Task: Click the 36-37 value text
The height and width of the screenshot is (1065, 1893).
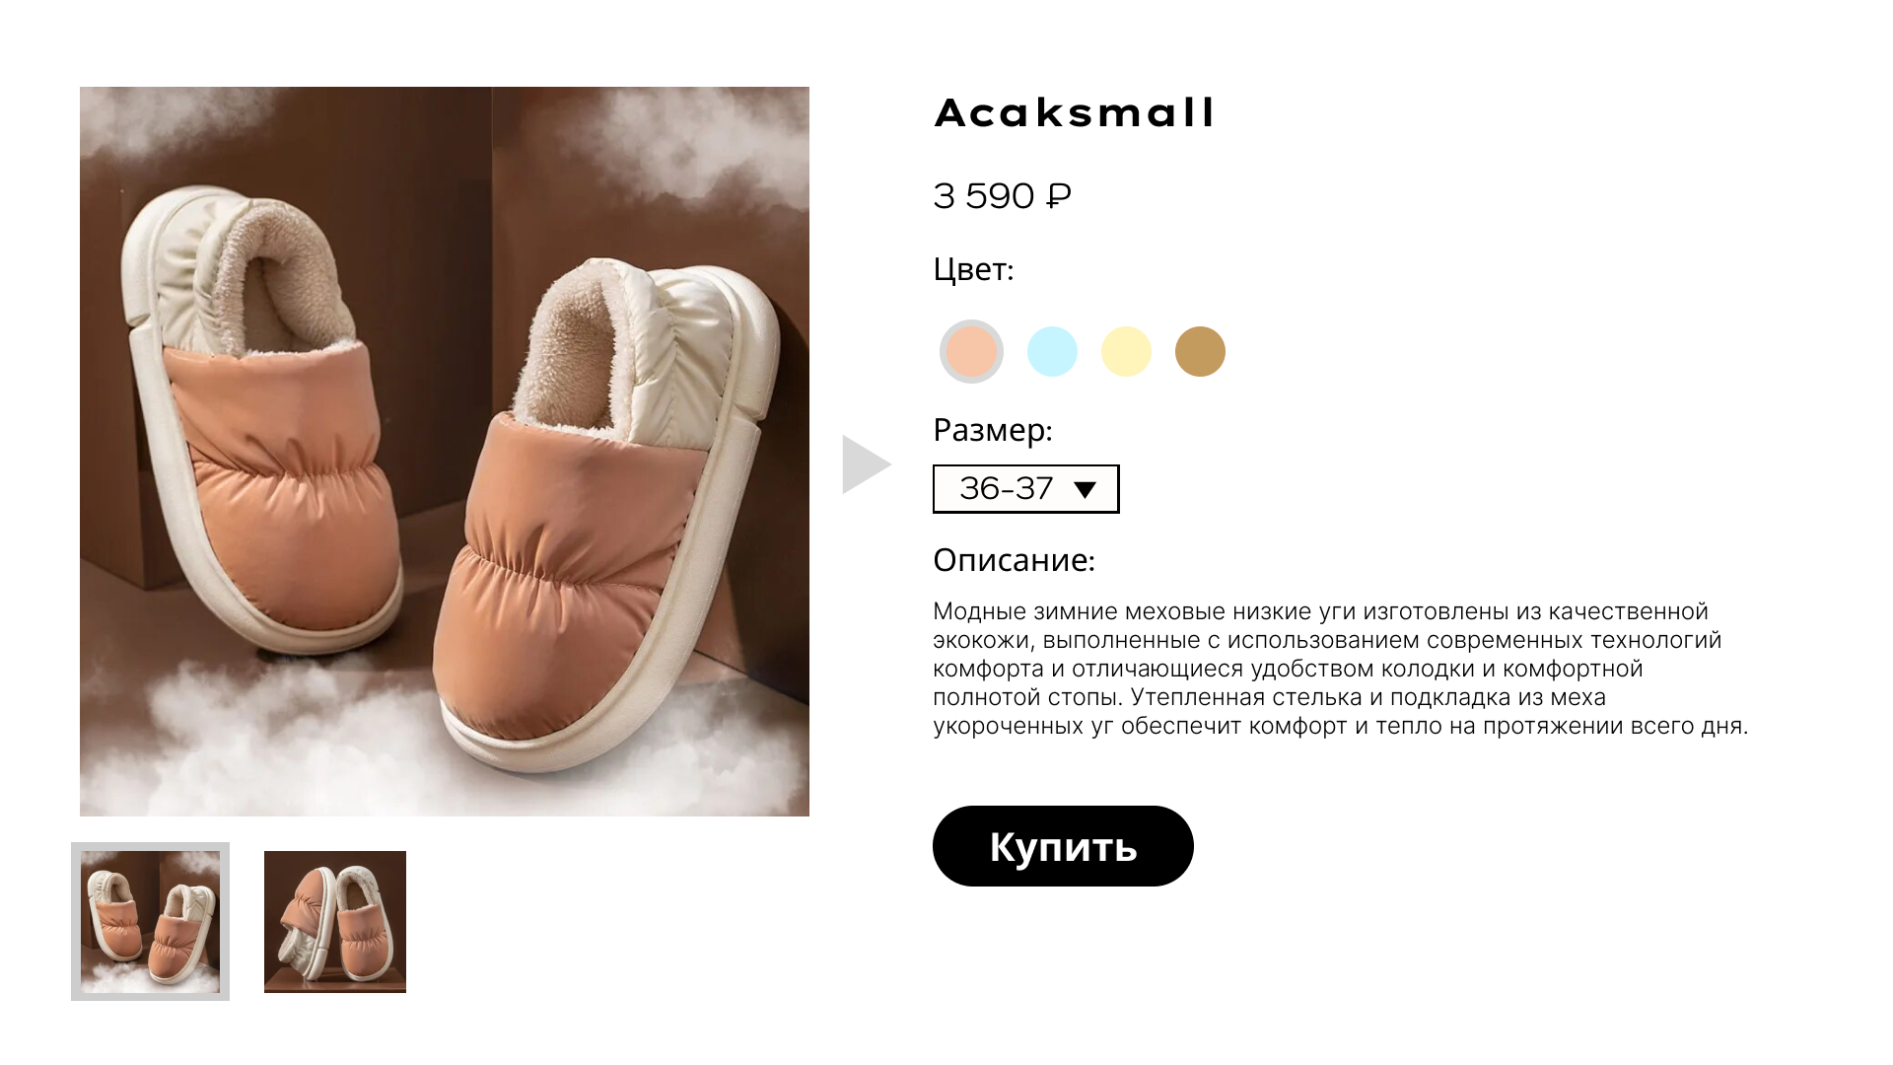Action: click(x=1006, y=488)
